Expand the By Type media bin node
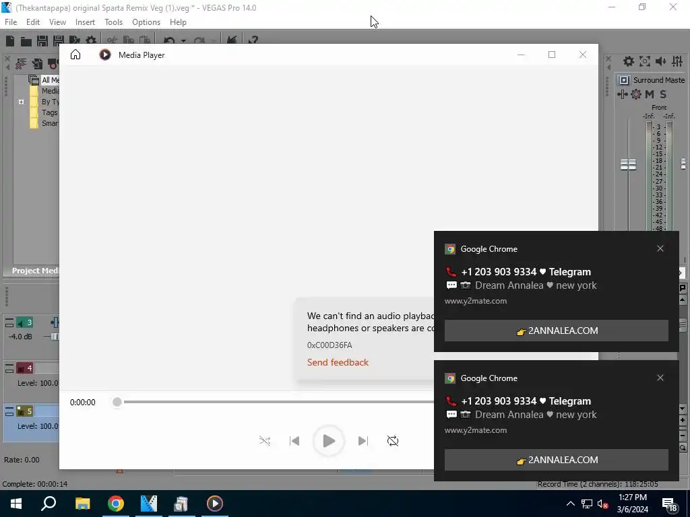The height and width of the screenshot is (517, 690). point(21,102)
